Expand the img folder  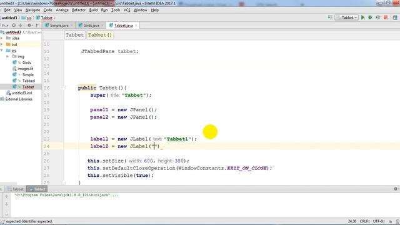pyautogui.click(x=7, y=56)
